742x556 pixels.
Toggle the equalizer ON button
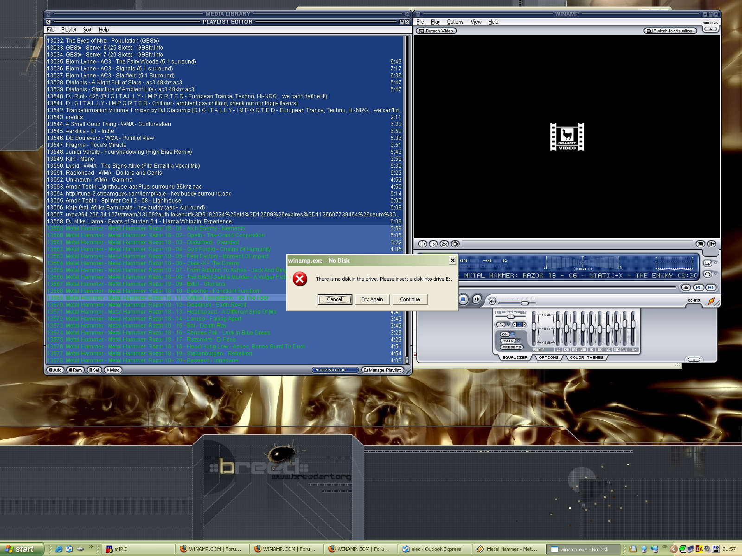pos(505,334)
